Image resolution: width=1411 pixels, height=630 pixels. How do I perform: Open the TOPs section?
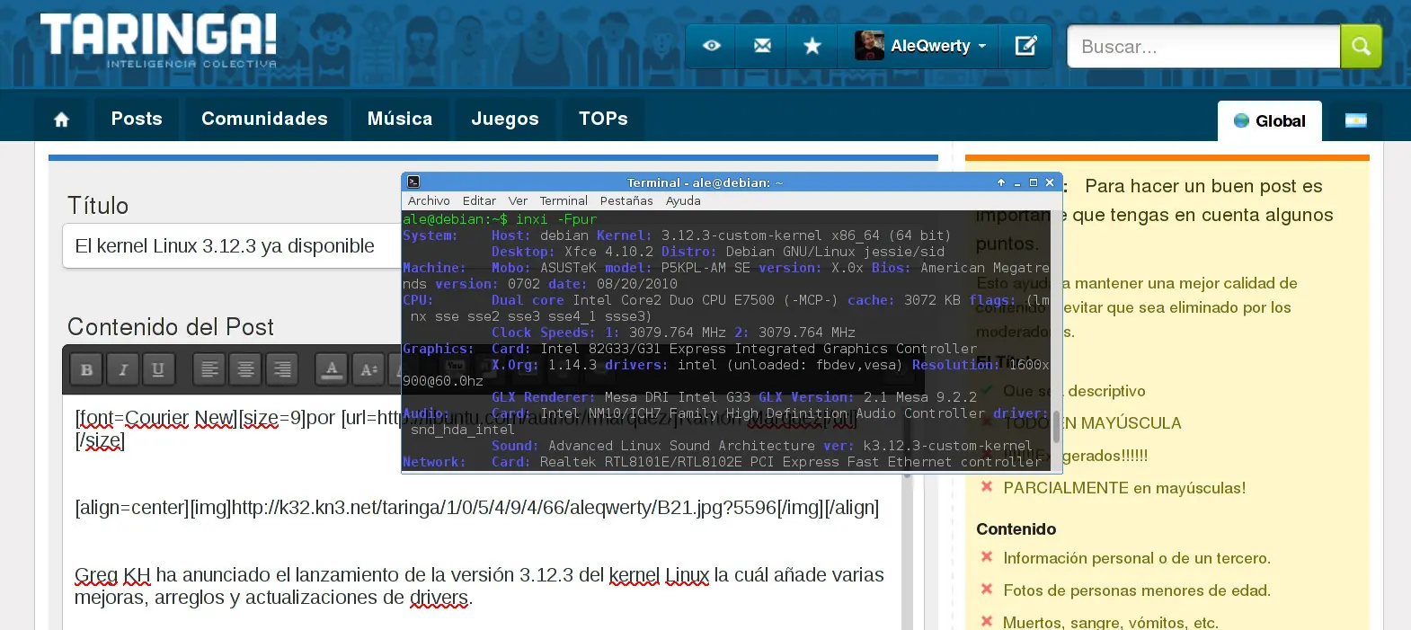[603, 119]
